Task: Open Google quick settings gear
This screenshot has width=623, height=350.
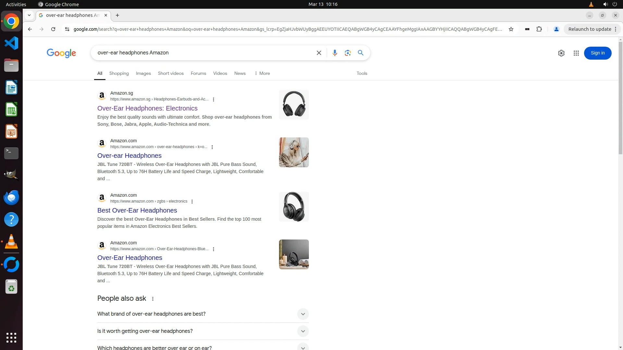Action: pyautogui.click(x=561, y=53)
